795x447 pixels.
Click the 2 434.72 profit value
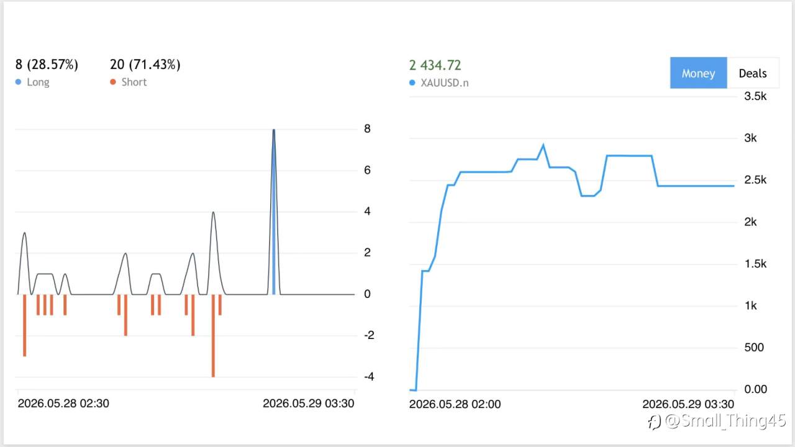click(435, 65)
